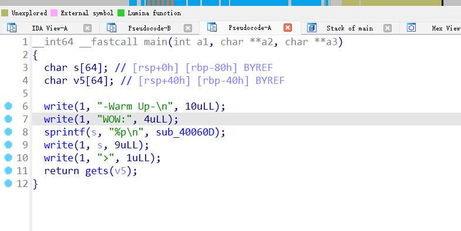Click the __fastcall keyword
461x231 pixels.
click(109, 42)
